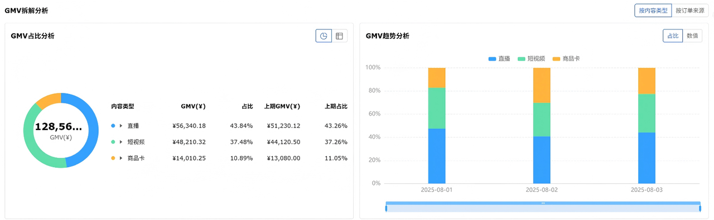This screenshot has height=220, width=714.
Task: Click the ¥13,080.00 previous GMV value
Action: pos(283,158)
